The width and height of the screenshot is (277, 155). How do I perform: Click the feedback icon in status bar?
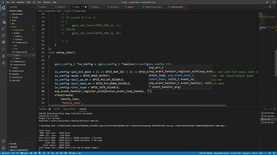270,153
